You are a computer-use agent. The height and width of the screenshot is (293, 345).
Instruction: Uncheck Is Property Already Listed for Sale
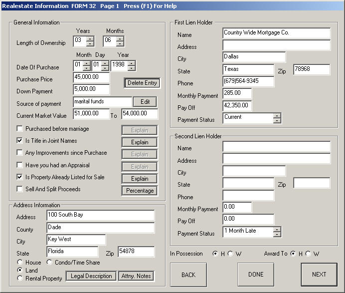point(19,177)
